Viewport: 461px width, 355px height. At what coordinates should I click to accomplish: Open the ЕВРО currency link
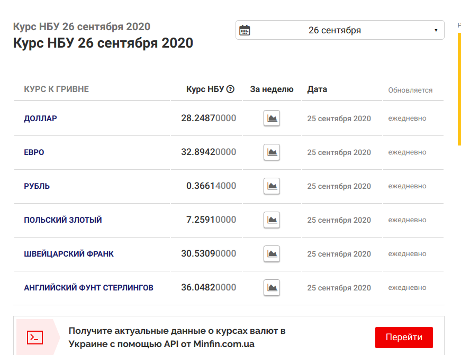[x=34, y=152]
